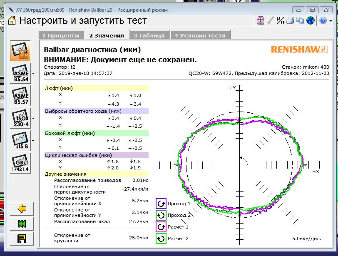Select the ISO 230-4 analysis icon
338x256 pixels.
pyautogui.click(x=20, y=118)
